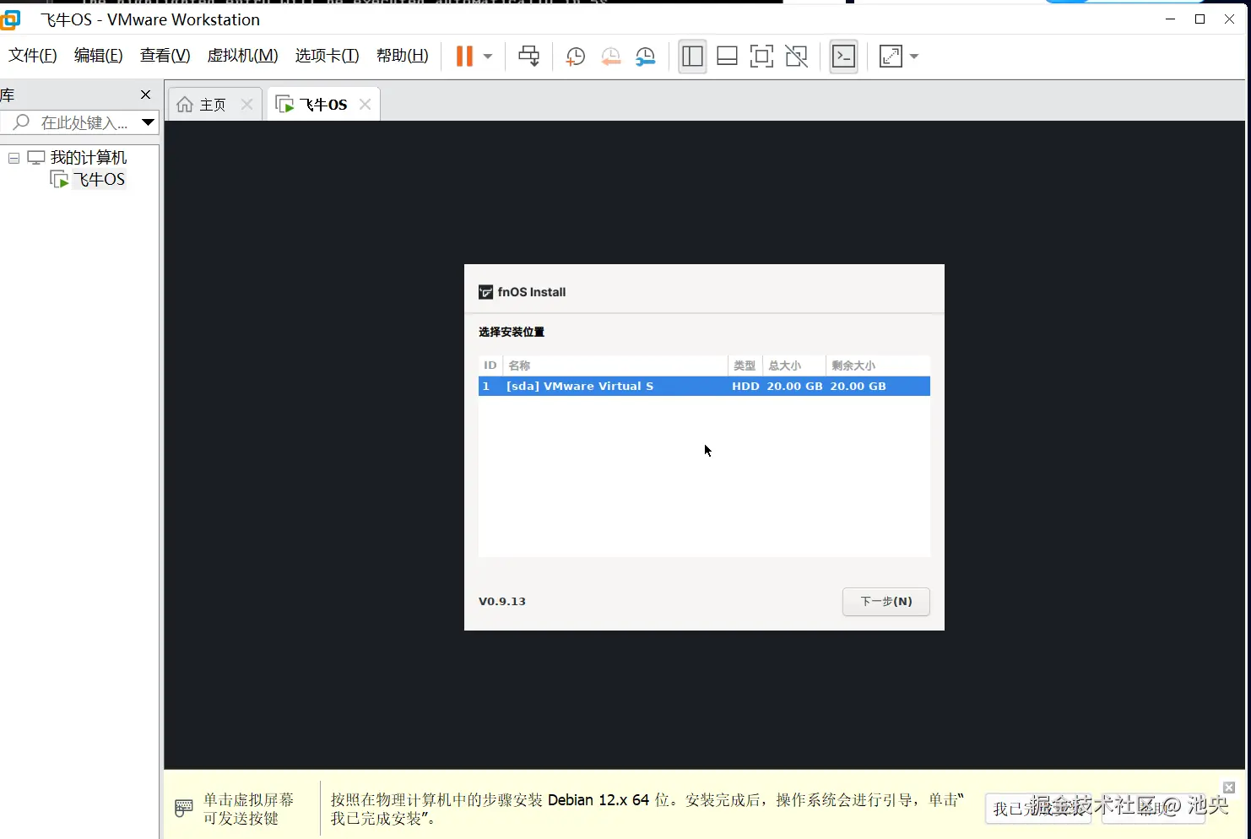The height and width of the screenshot is (839, 1251).
Task: Click the 我已完成安装 button
Action: click(x=1039, y=808)
